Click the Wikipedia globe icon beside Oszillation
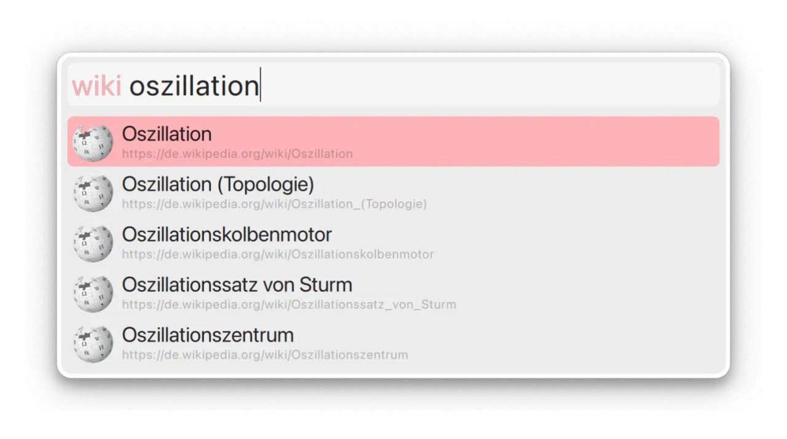This screenshot has height=439, width=787. [x=93, y=142]
